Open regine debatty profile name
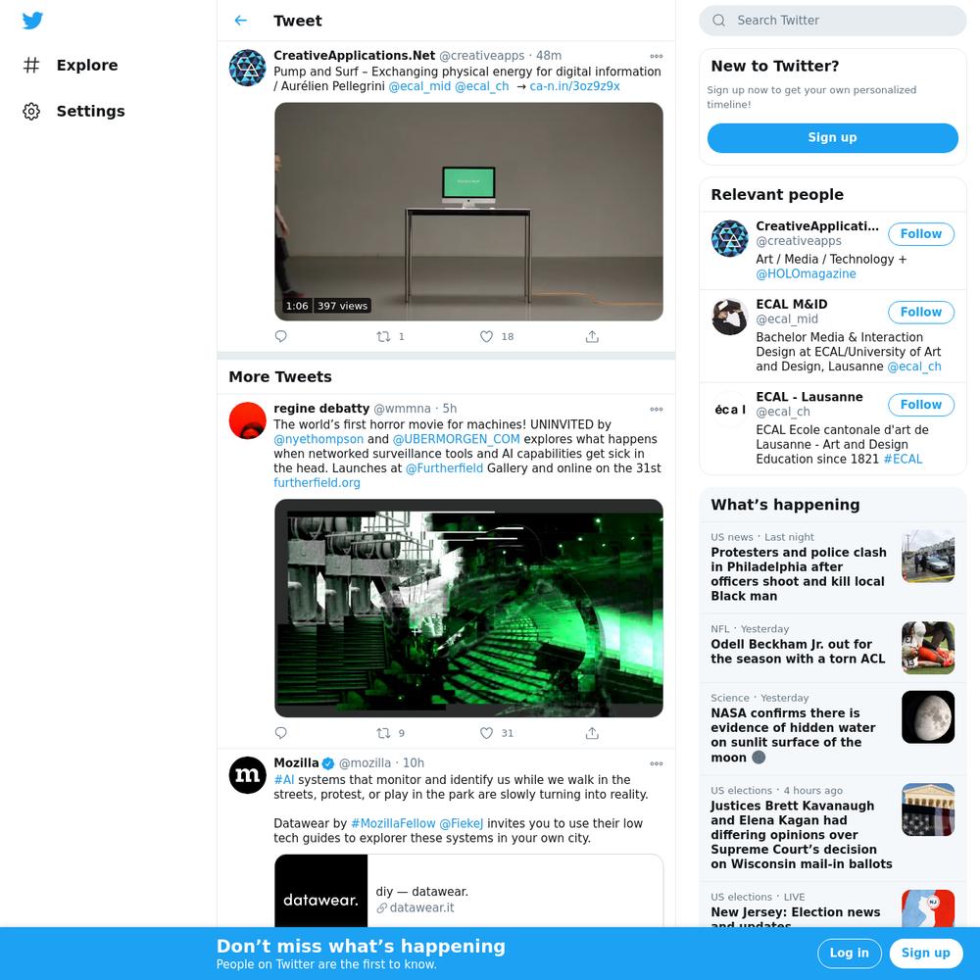 click(x=321, y=408)
